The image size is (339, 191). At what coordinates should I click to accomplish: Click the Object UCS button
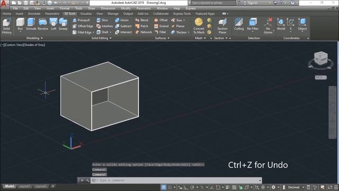pyautogui.click(x=302, y=24)
